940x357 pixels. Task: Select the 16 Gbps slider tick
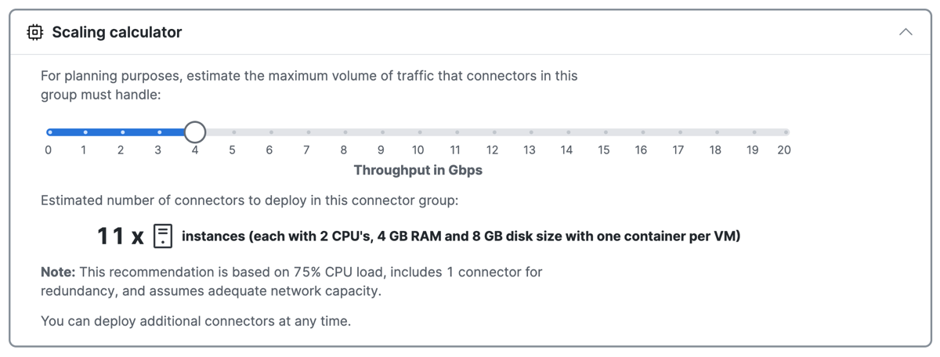pos(642,132)
